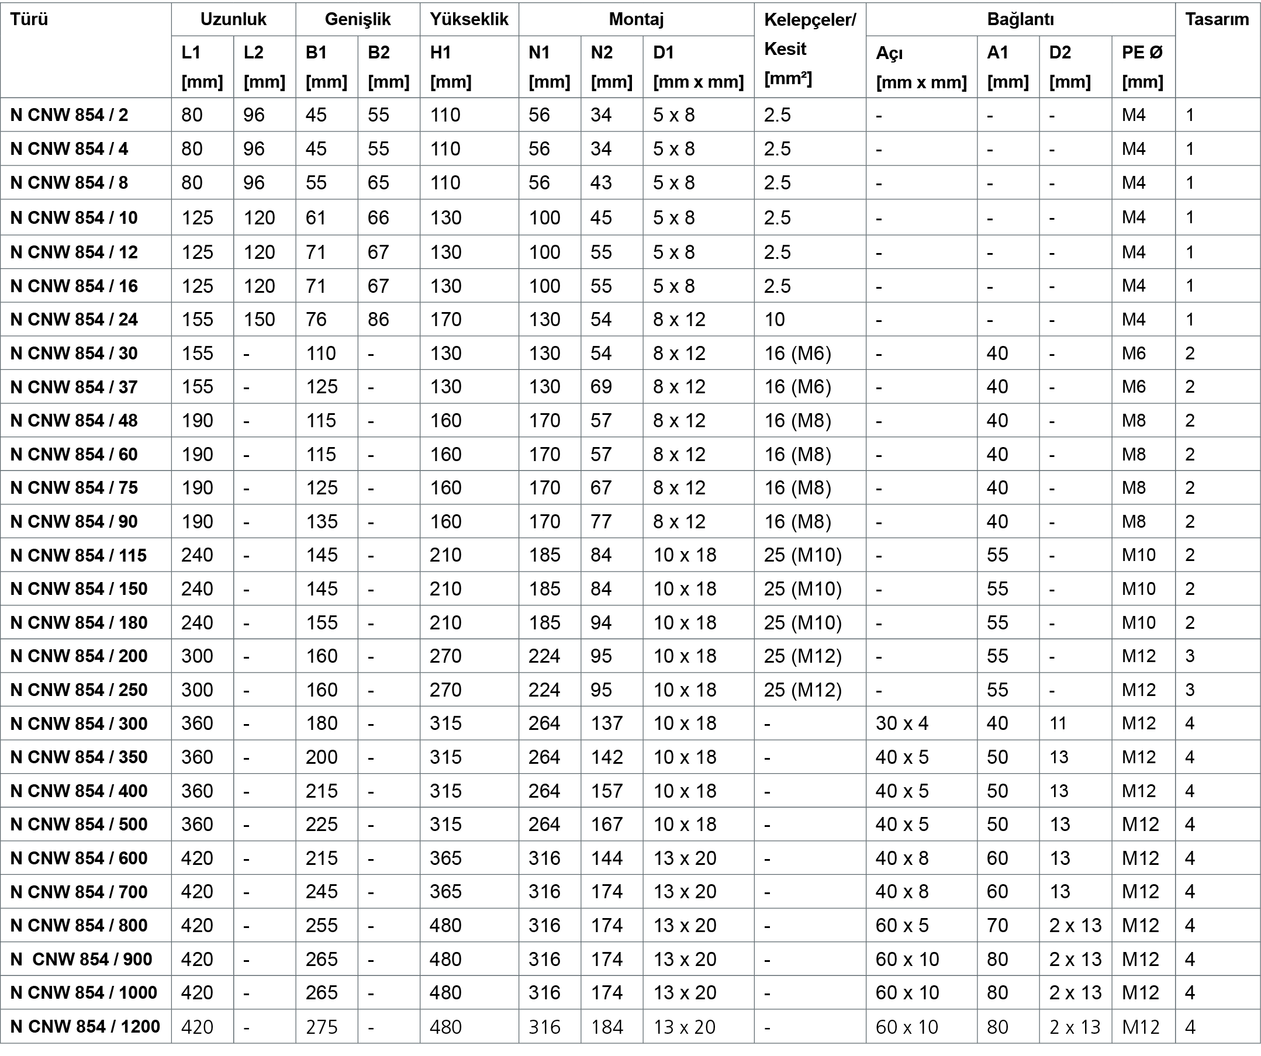The width and height of the screenshot is (1261, 1056).
Task: Select row label 'N CNW 854 / 60'
Action: [x=74, y=455]
